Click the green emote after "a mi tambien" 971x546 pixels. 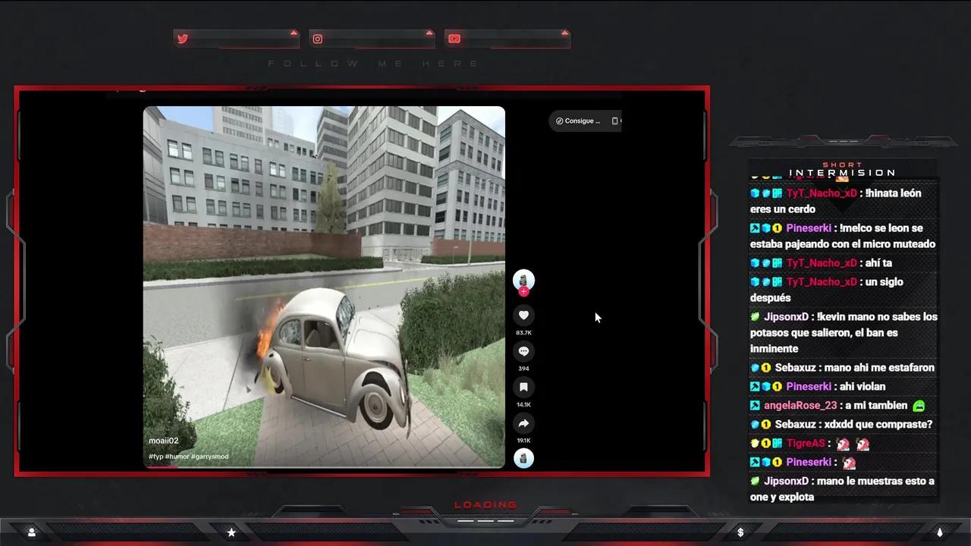tap(919, 406)
